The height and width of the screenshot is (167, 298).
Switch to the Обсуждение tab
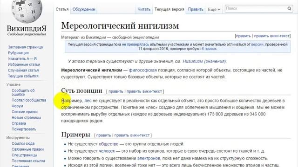(84, 9)
